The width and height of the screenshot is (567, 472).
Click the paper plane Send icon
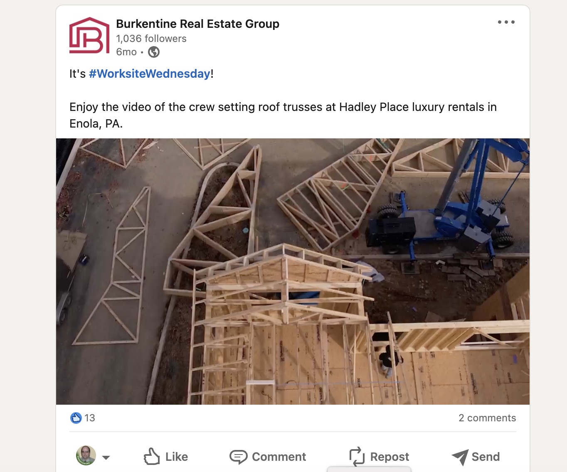pyautogui.click(x=460, y=457)
